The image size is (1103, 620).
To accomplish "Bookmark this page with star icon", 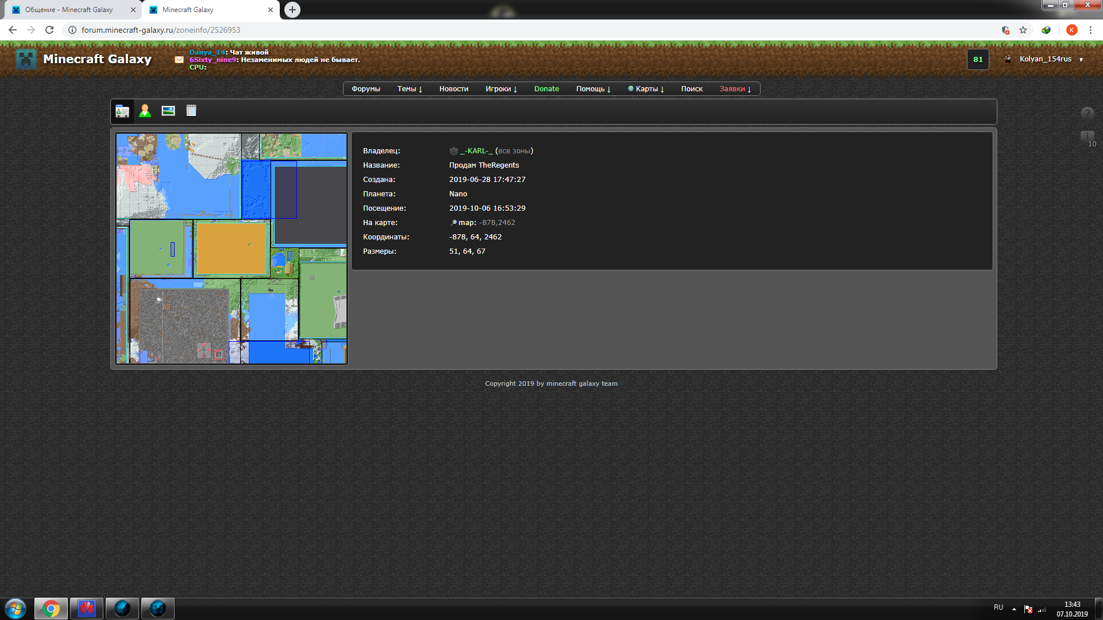I will coord(1023,30).
